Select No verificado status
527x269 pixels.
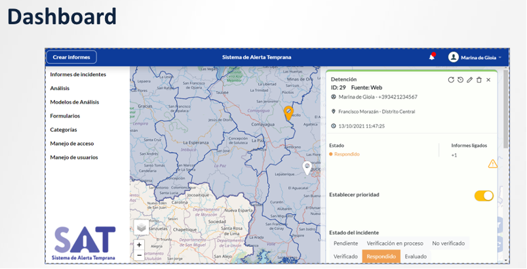[448, 243]
